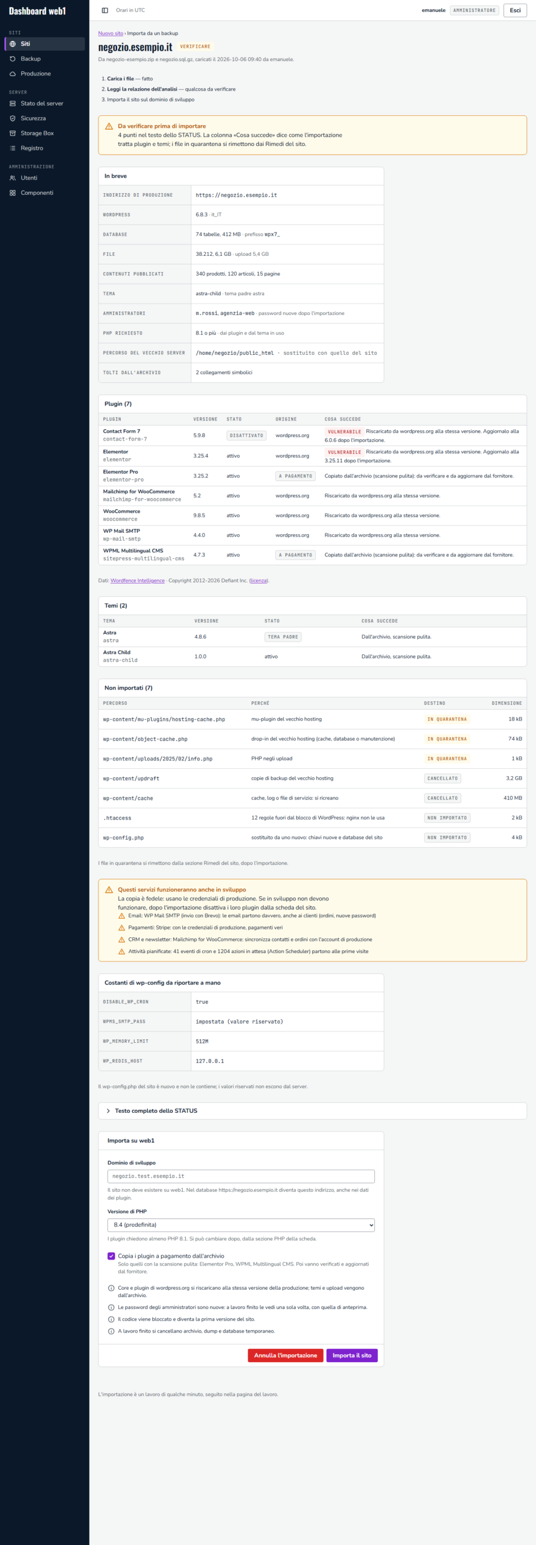Open Componenti in the sidebar
Viewport: 536px width, 1545px height.
coord(45,193)
